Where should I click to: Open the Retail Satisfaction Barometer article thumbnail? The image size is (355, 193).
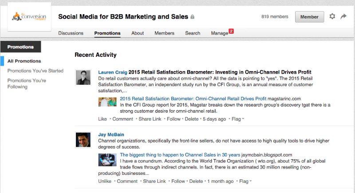[107, 102]
